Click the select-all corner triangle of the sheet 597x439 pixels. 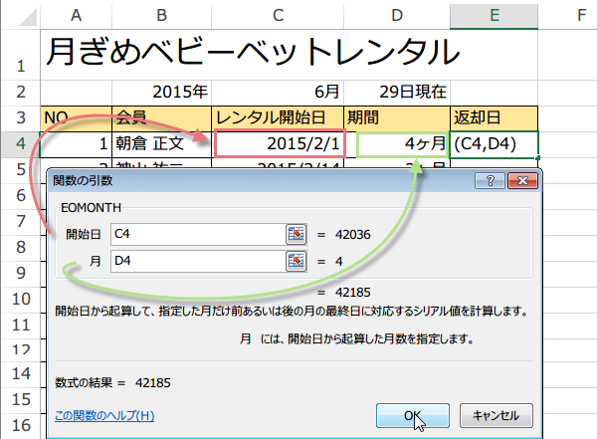[28, 17]
